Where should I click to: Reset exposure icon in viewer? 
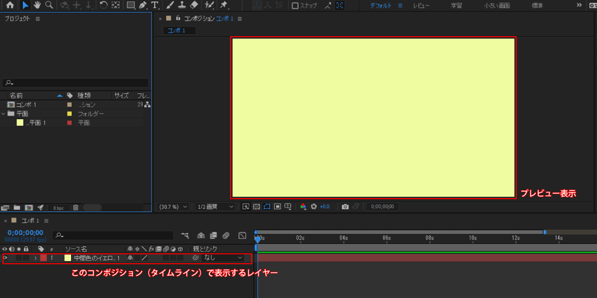tap(314, 207)
